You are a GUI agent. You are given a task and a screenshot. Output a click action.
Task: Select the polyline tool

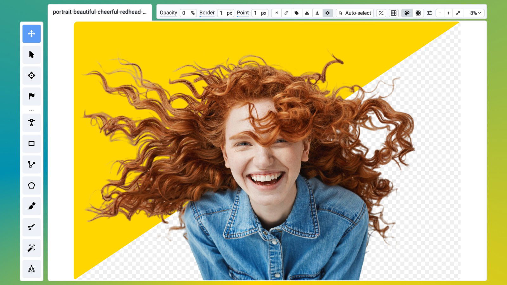coord(31,164)
